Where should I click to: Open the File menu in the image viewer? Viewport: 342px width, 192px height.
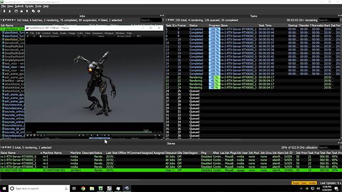coord(32,33)
